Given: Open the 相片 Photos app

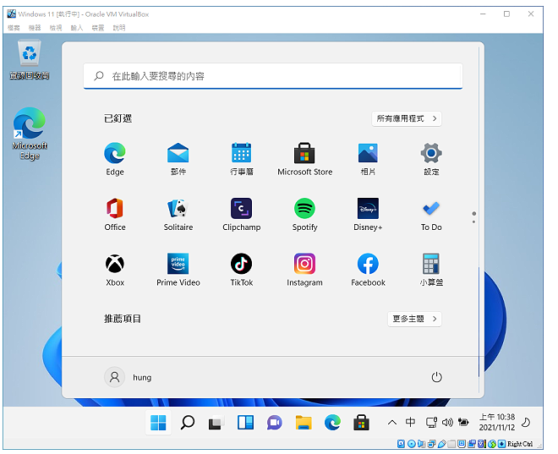Looking at the screenshot, I should (x=368, y=160).
